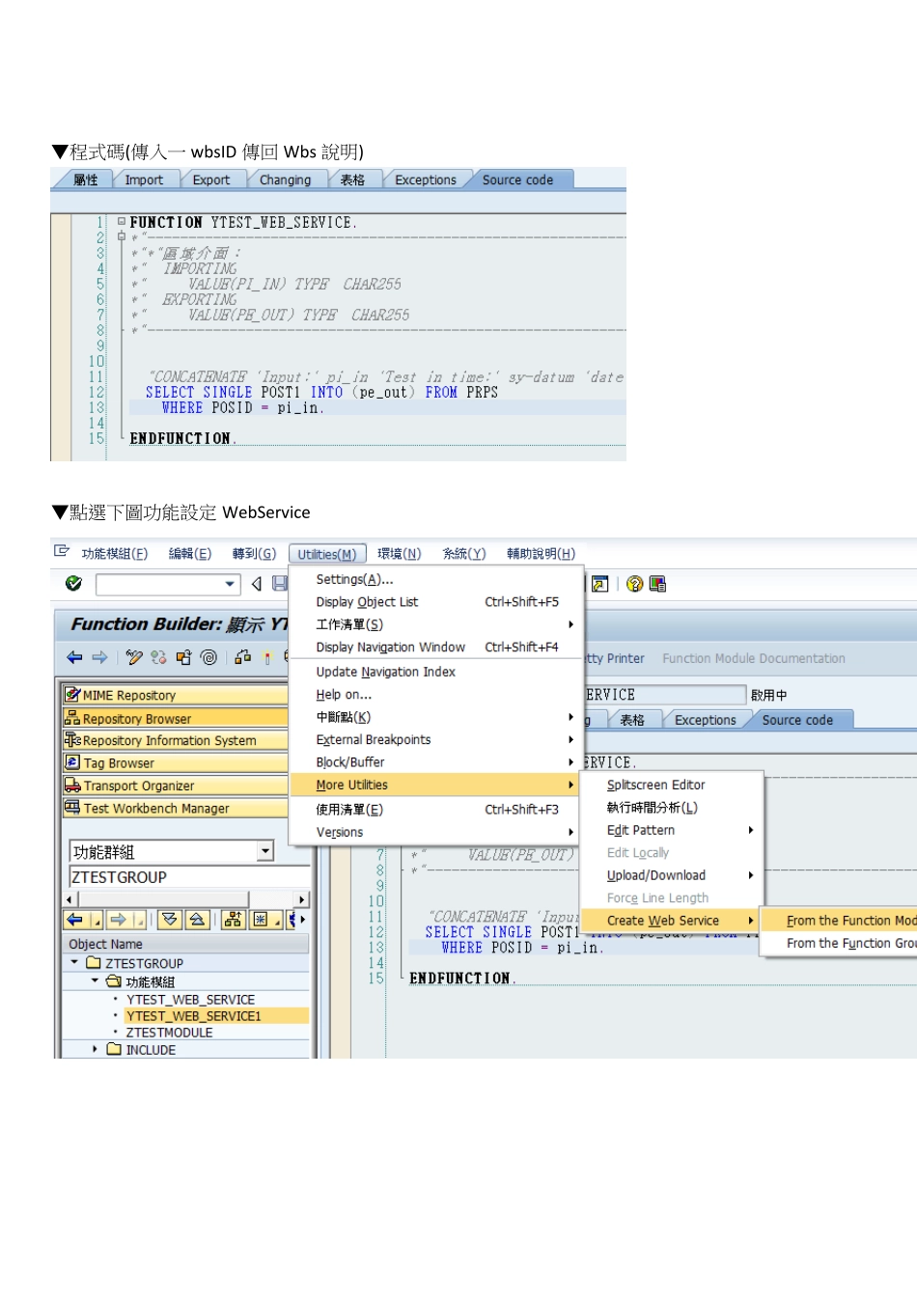The height and width of the screenshot is (1297, 917).
Task: Collapse the FUNCTION block in top code editor
Action: pyautogui.click(x=122, y=221)
